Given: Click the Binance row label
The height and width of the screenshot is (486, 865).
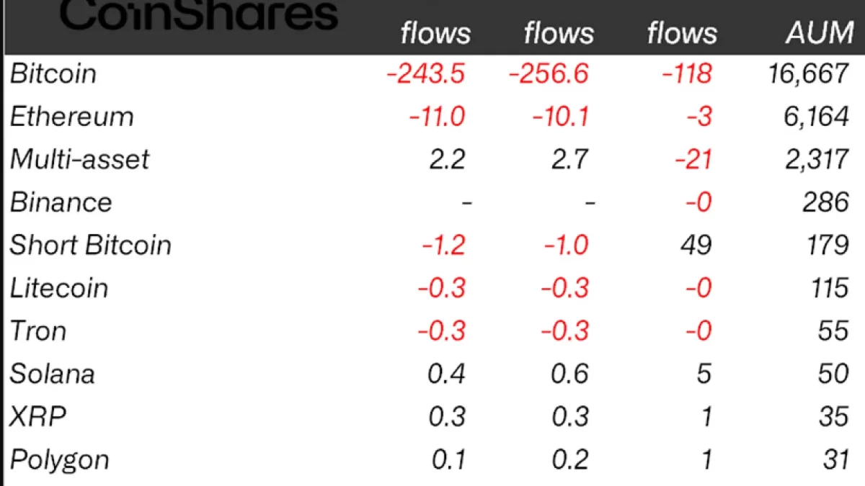Looking at the screenshot, I should click(x=61, y=202).
